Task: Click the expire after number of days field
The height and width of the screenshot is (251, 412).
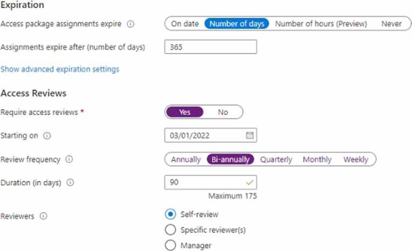Action: point(211,47)
